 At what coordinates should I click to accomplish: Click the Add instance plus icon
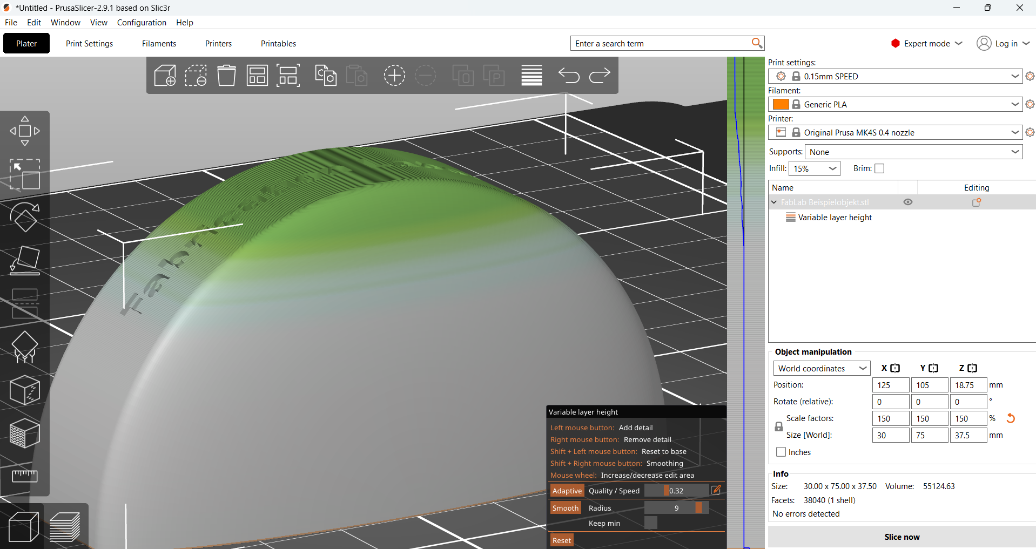pyautogui.click(x=394, y=76)
